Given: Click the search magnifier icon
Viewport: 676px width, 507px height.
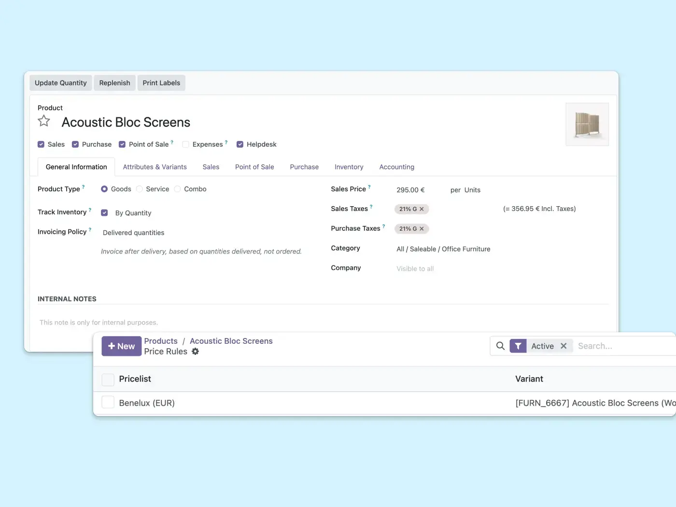Looking at the screenshot, I should [500, 346].
